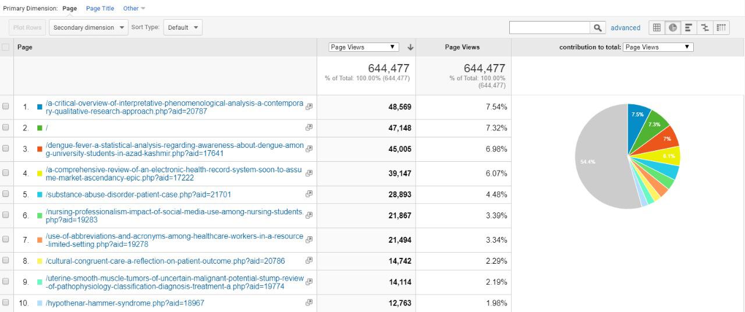Screen dimensions: 745x312
Task: Click the advanced filter link
Action: coord(625,27)
